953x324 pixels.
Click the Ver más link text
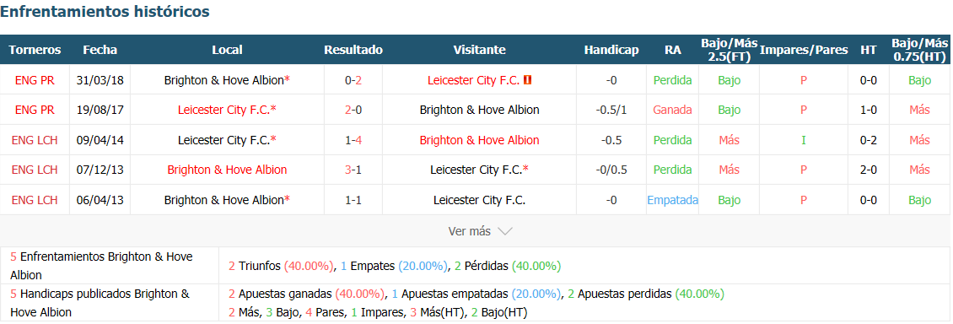pyautogui.click(x=469, y=231)
